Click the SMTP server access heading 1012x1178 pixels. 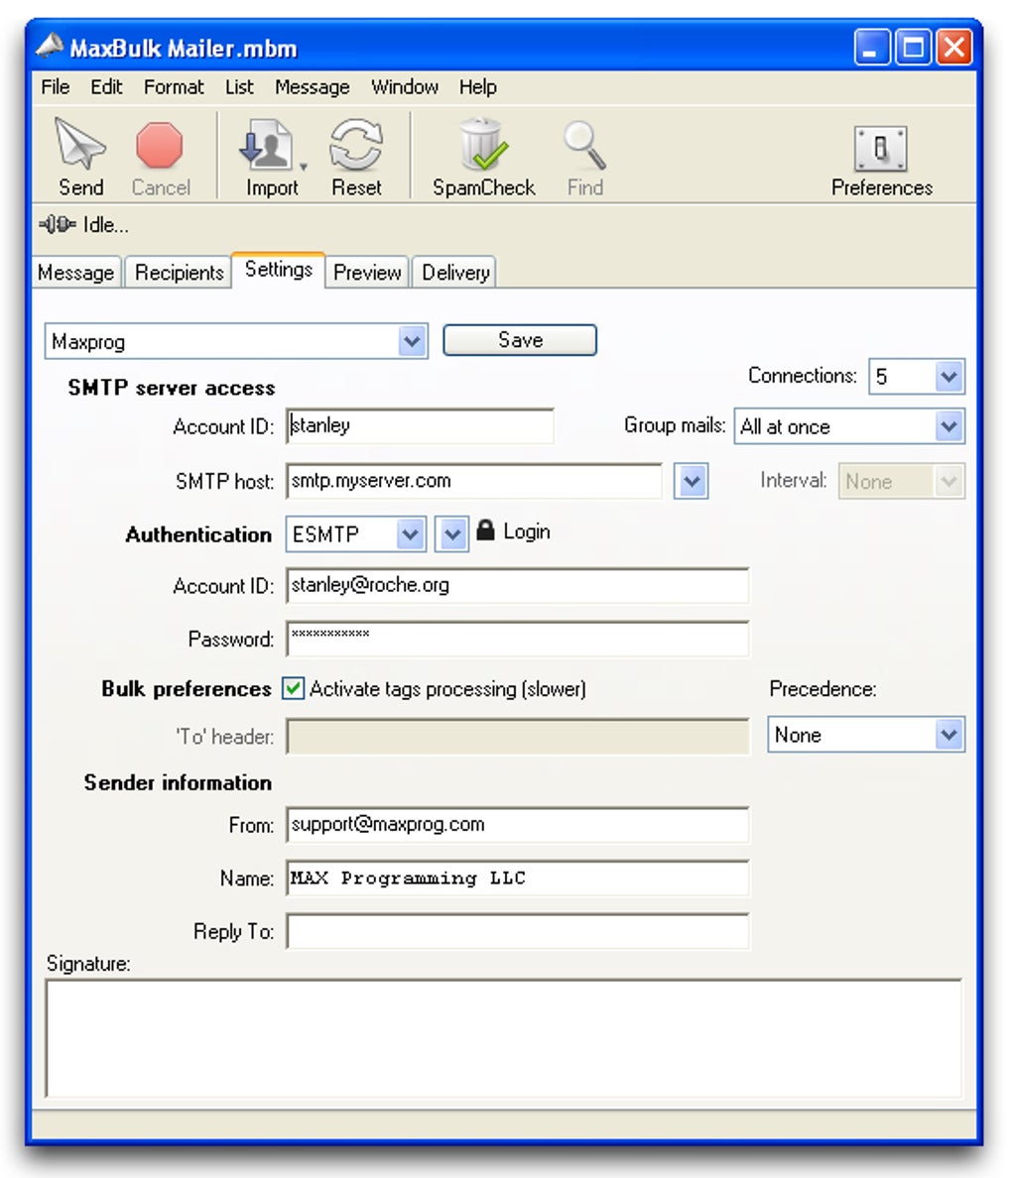pyautogui.click(x=172, y=388)
